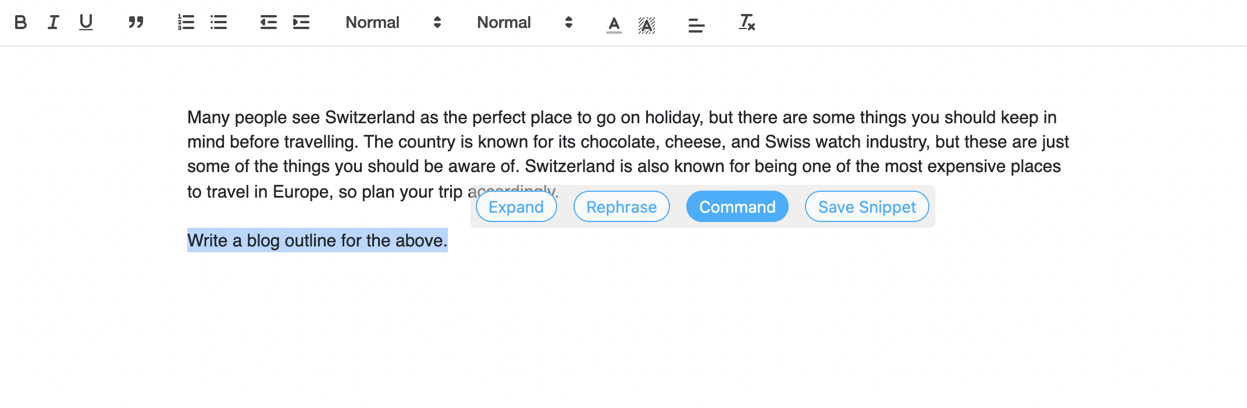Increase paragraph indent
Screen dimensions: 1247x408
[301, 23]
